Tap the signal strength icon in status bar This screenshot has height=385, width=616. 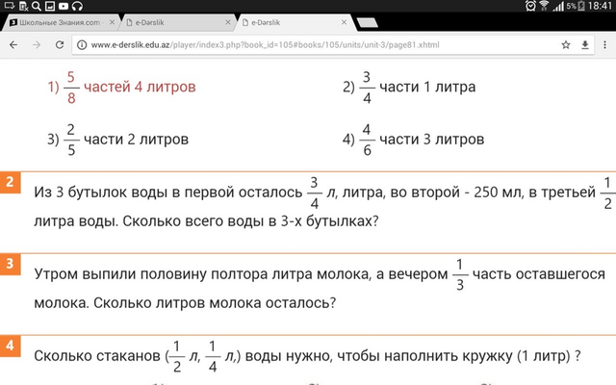(x=558, y=6)
